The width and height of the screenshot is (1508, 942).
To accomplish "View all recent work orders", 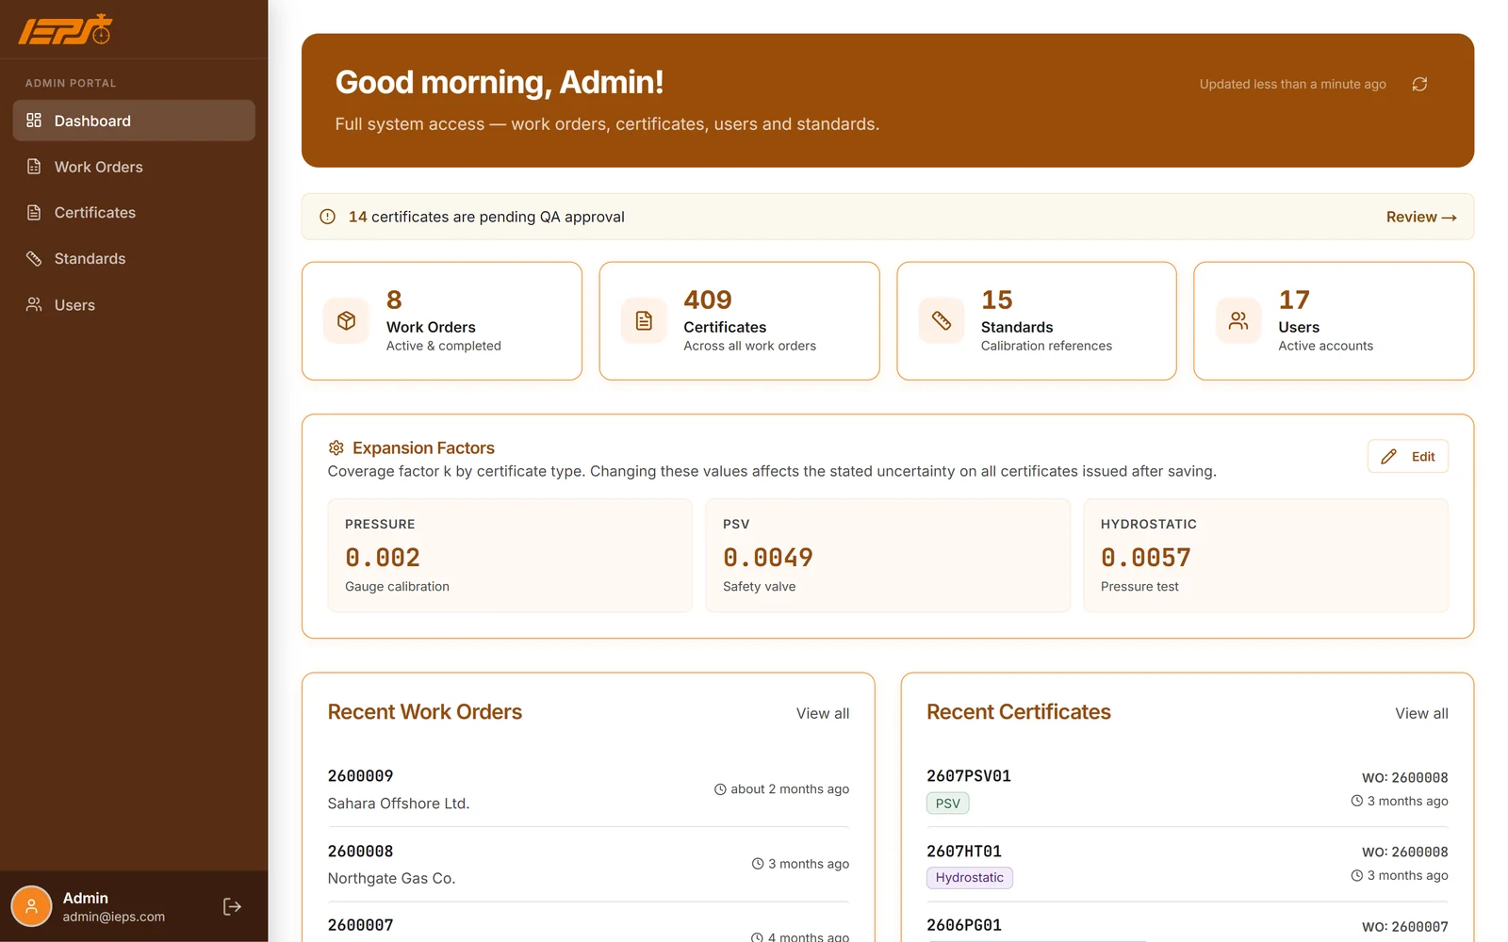I will [823, 713].
